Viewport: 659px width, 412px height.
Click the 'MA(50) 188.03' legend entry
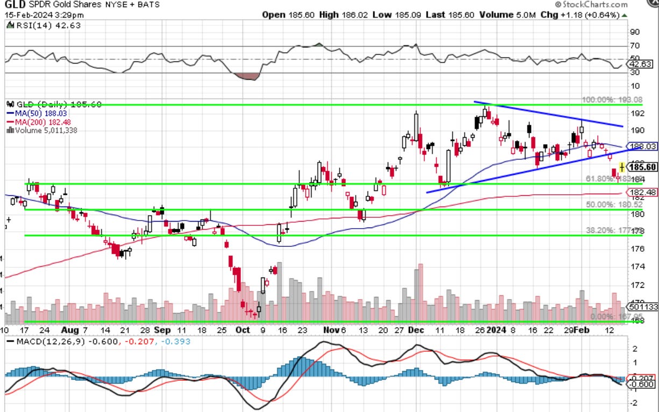[36, 113]
